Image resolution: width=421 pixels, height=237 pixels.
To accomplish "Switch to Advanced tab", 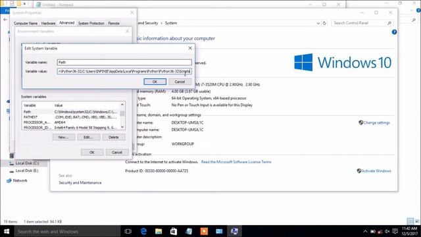I will [x=66, y=23].
